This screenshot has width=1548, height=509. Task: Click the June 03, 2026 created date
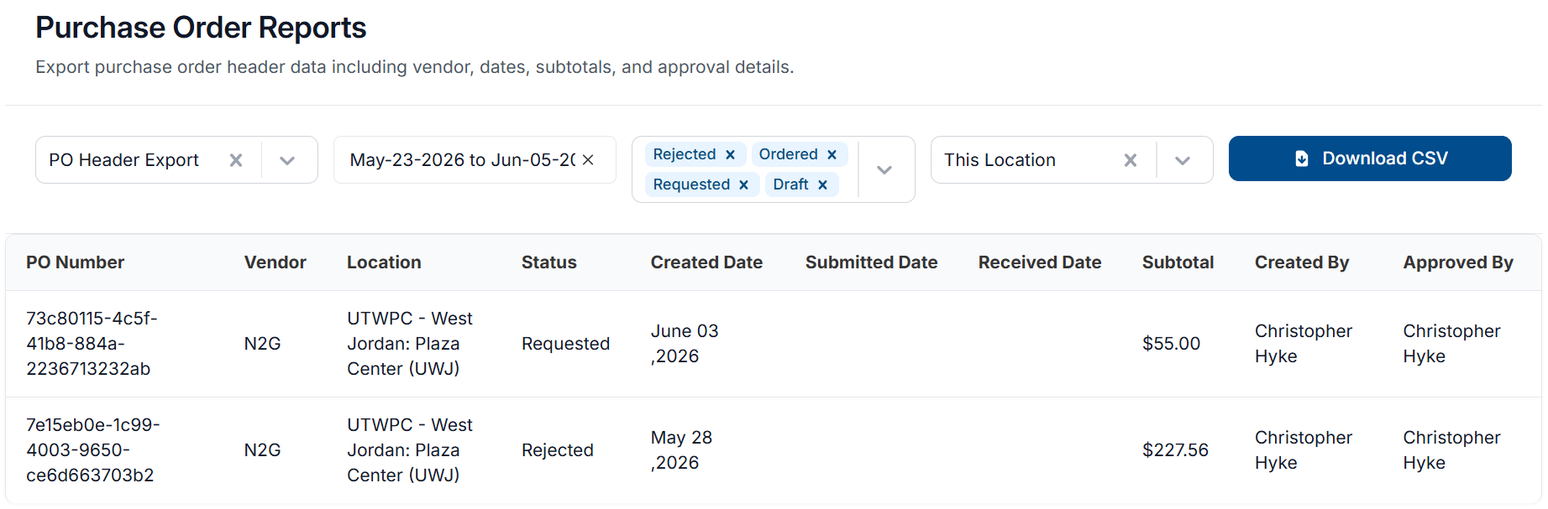(x=685, y=344)
